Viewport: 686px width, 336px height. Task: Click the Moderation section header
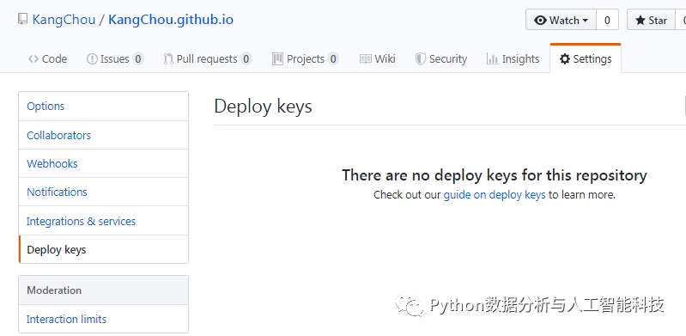click(x=103, y=290)
